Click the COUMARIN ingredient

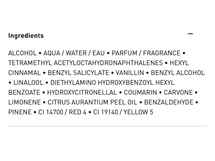140,93
